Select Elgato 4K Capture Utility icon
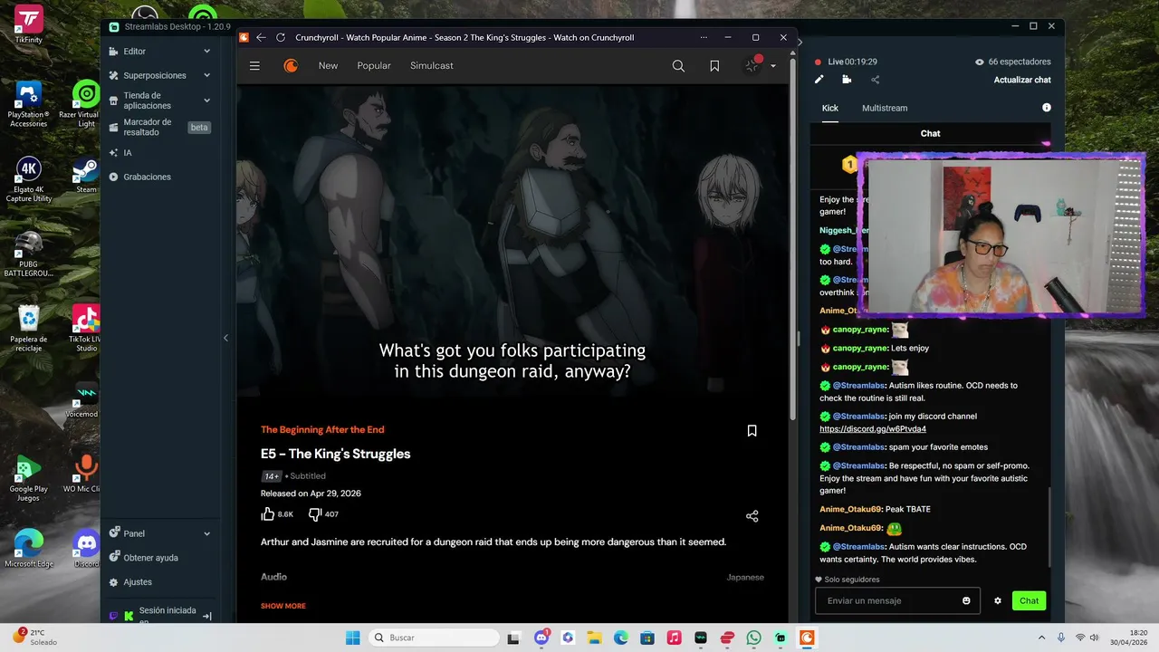 click(x=29, y=179)
